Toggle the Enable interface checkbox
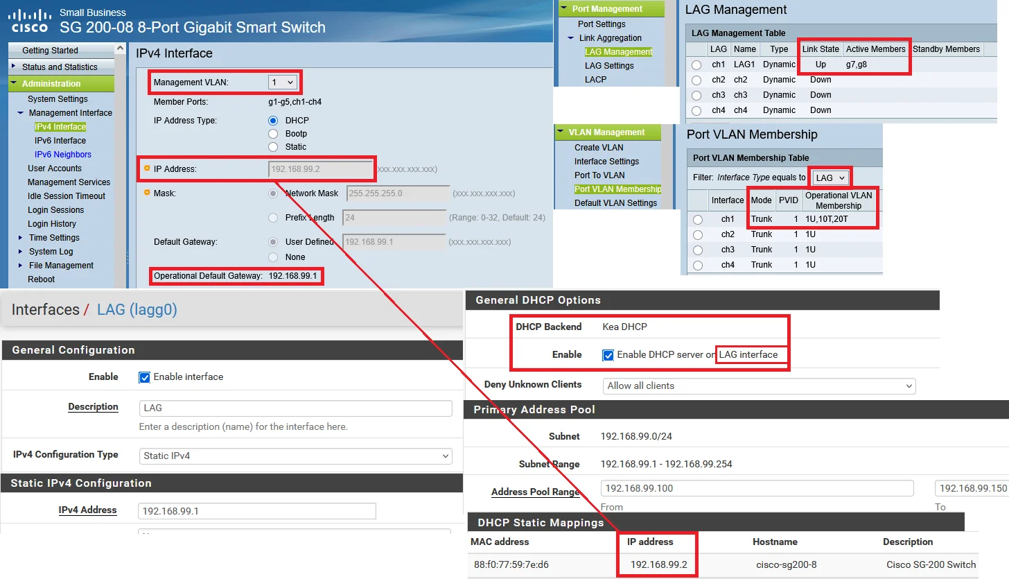The width and height of the screenshot is (1009, 579). [144, 377]
